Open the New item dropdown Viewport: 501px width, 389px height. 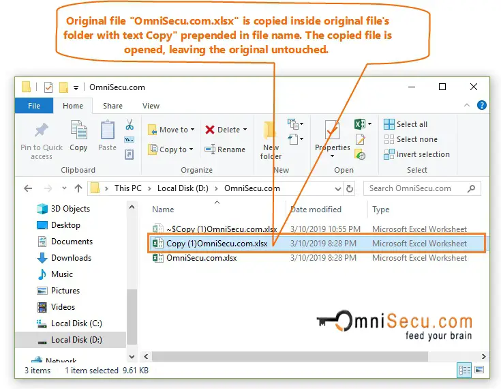click(295, 124)
